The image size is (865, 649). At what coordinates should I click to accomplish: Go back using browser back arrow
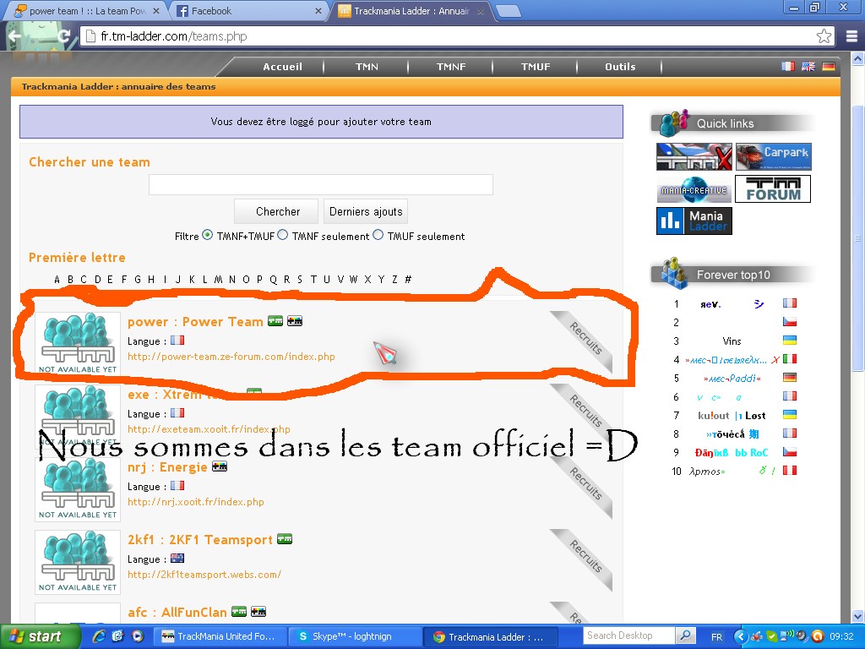(15, 36)
